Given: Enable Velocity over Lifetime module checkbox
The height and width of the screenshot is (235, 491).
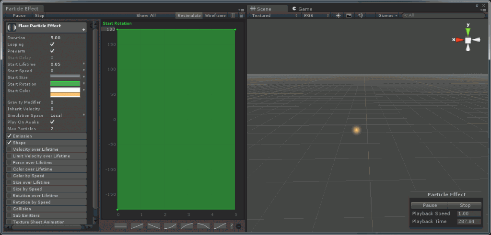Looking at the screenshot, I should [x=9, y=149].
